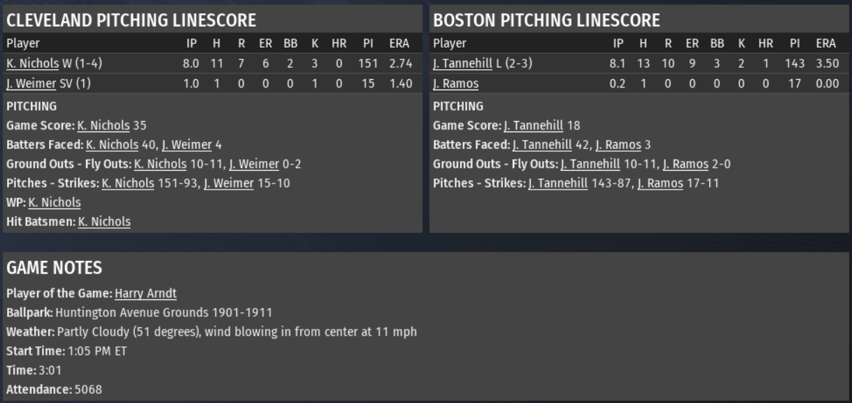The image size is (852, 403).
Task: Open K. Nichols link next to Hit Batsmen
Action: [104, 222]
